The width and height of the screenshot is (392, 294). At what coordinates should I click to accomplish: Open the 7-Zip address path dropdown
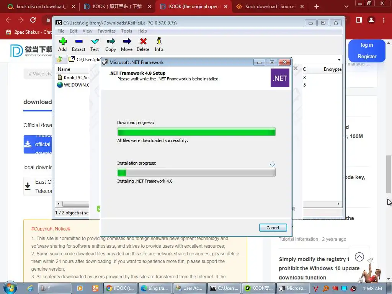pyautogui.click(x=339, y=59)
